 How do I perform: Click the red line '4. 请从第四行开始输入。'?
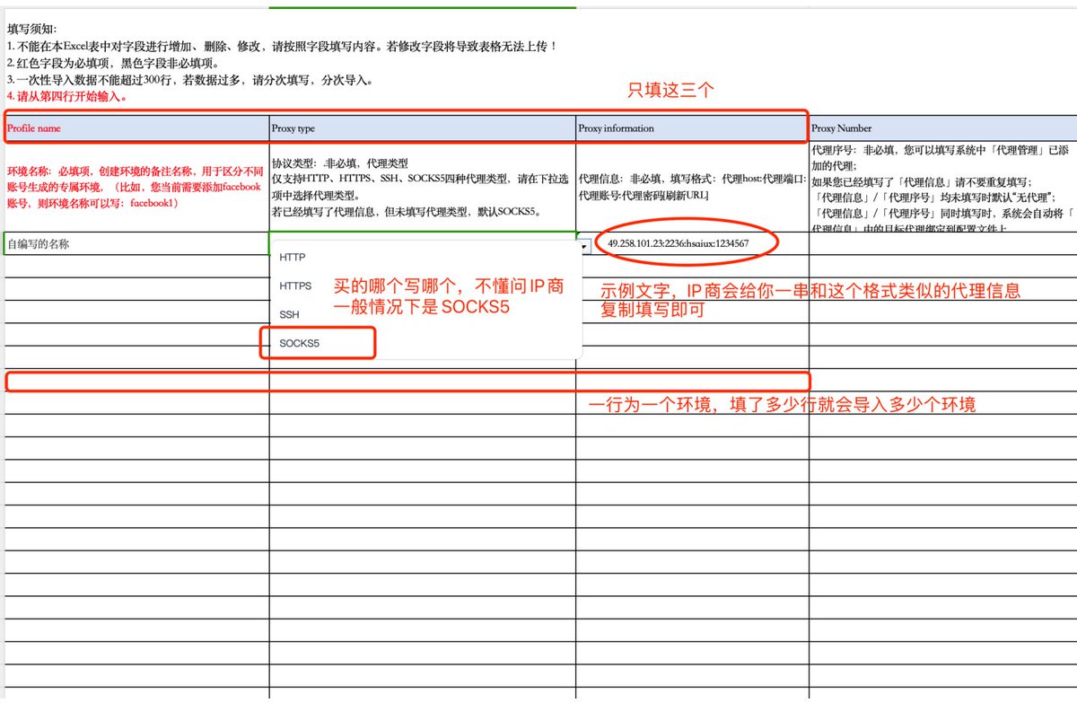(x=67, y=96)
